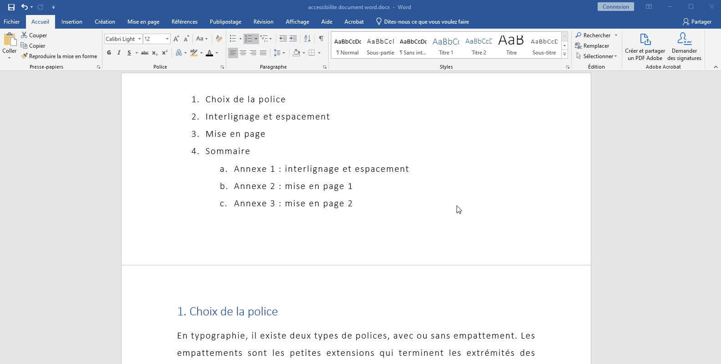
Task: Center the paragraph text
Action: coord(243,53)
